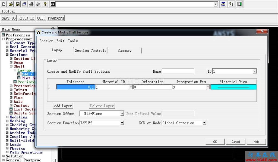The height and width of the screenshot is (162, 278).
Task: Open the Integration Pts dropdown
Action: pos(208,87)
